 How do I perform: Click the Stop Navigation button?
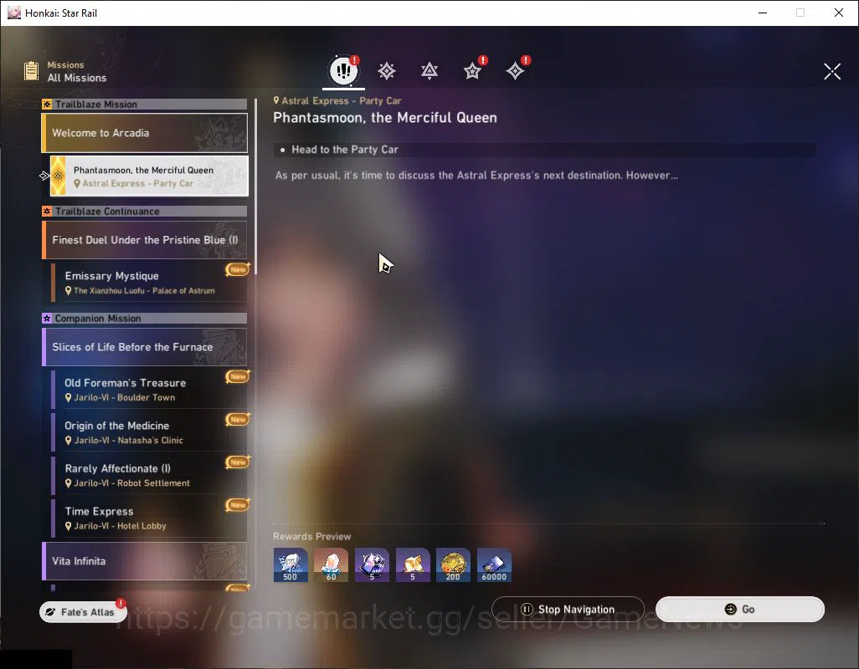click(568, 610)
